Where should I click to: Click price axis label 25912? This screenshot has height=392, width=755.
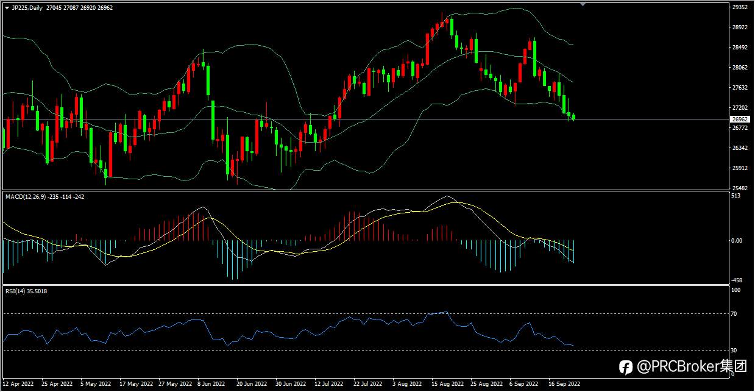pos(739,168)
